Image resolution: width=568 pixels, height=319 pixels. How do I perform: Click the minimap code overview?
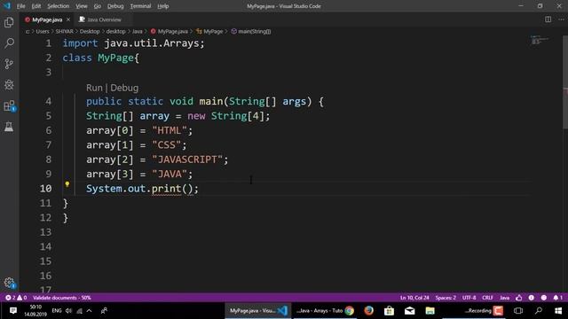[x=540, y=40]
